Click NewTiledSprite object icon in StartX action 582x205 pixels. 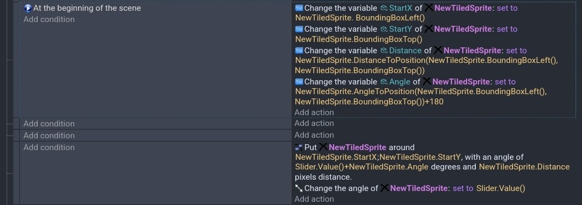tap(429, 8)
